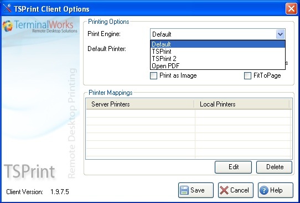Click the Default Printer label
This screenshot has height=203, width=300.
coord(107,49)
